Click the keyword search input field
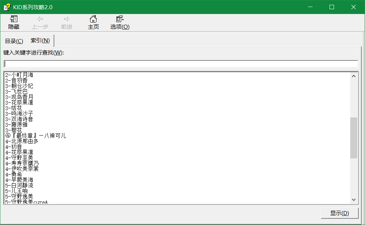The height and width of the screenshot is (225, 365). click(x=181, y=64)
